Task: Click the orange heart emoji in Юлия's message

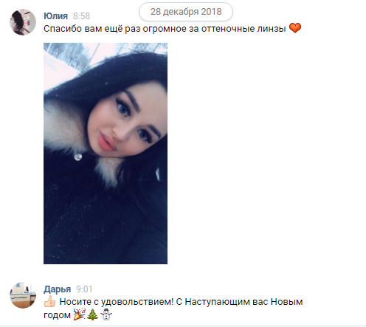Action: tap(295, 28)
